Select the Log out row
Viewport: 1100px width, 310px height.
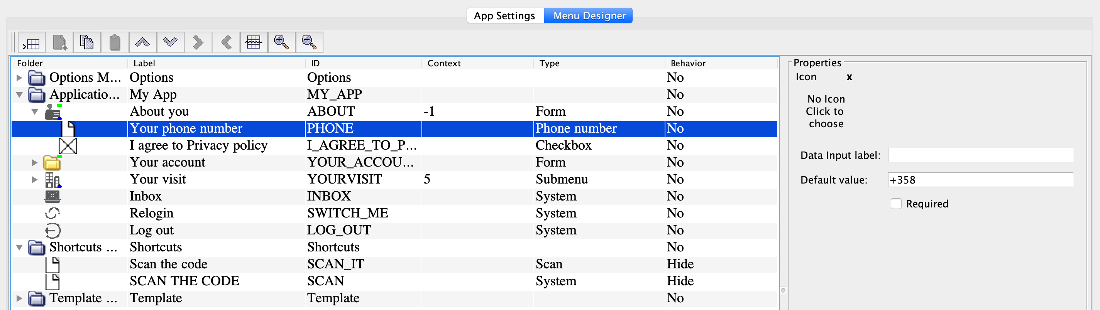click(x=152, y=230)
